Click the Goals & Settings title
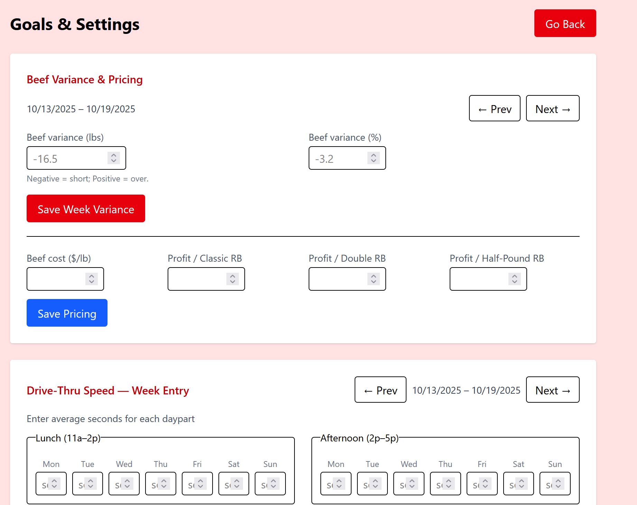The height and width of the screenshot is (505, 637). click(x=75, y=24)
